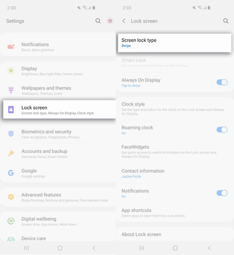Viewport: 234px width, 255px height.
Task: Tap the purple Wallpapers and themes brush icon
Action: pyautogui.click(x=11, y=90)
